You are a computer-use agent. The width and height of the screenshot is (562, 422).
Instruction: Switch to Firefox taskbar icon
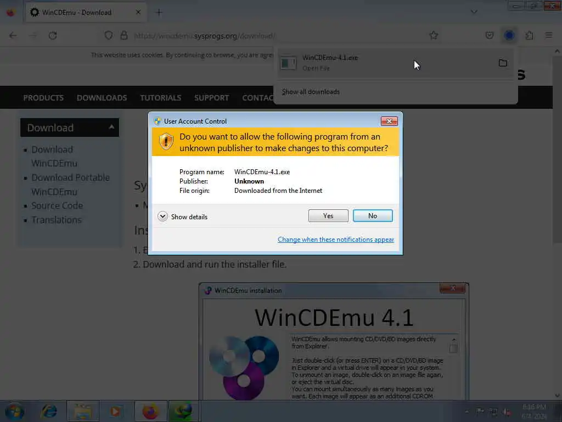150,411
